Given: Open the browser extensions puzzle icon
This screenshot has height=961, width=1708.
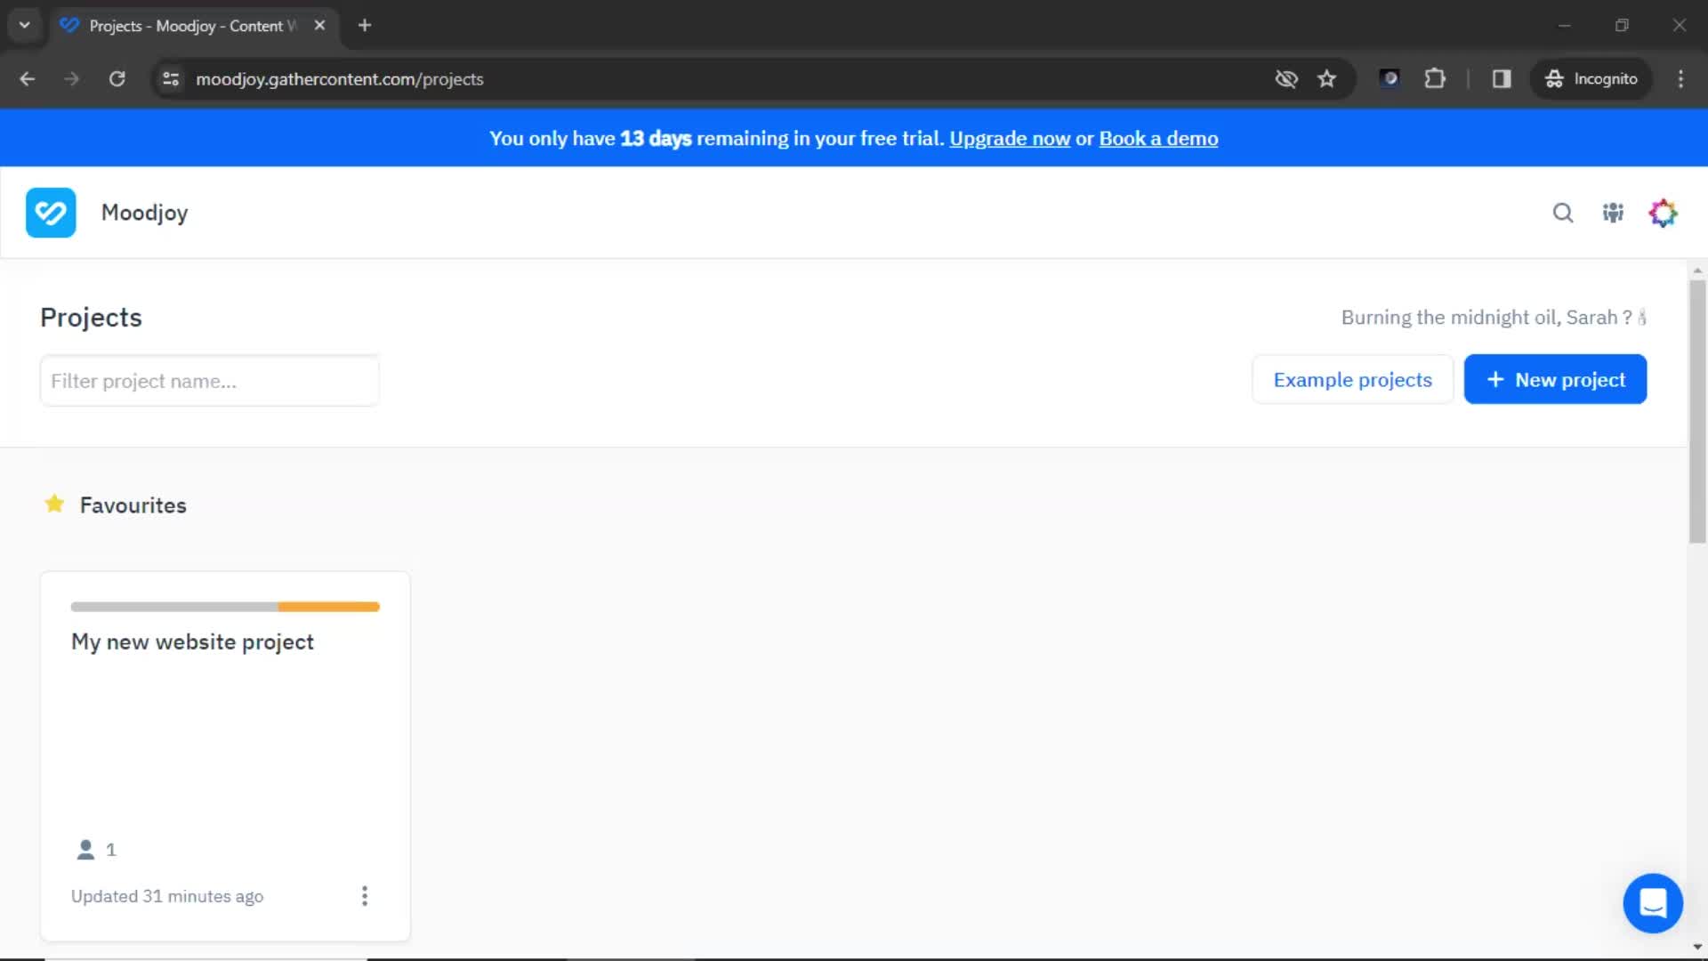Looking at the screenshot, I should [1434, 79].
